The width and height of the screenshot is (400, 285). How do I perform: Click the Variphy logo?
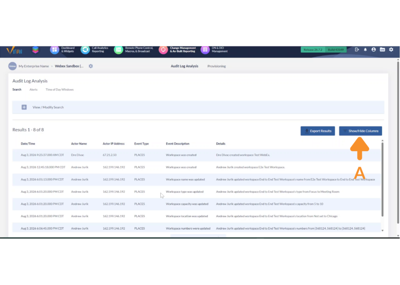[14, 50]
